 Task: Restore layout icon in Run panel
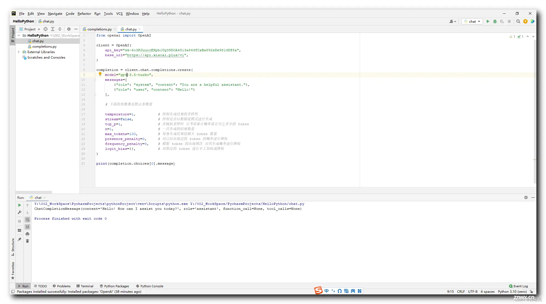[x=19, y=230]
